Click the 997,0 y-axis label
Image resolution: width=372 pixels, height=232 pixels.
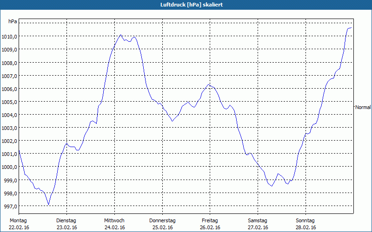(11, 206)
